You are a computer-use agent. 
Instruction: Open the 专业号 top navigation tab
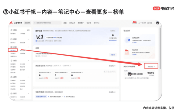pyautogui.click(x=89, y=23)
